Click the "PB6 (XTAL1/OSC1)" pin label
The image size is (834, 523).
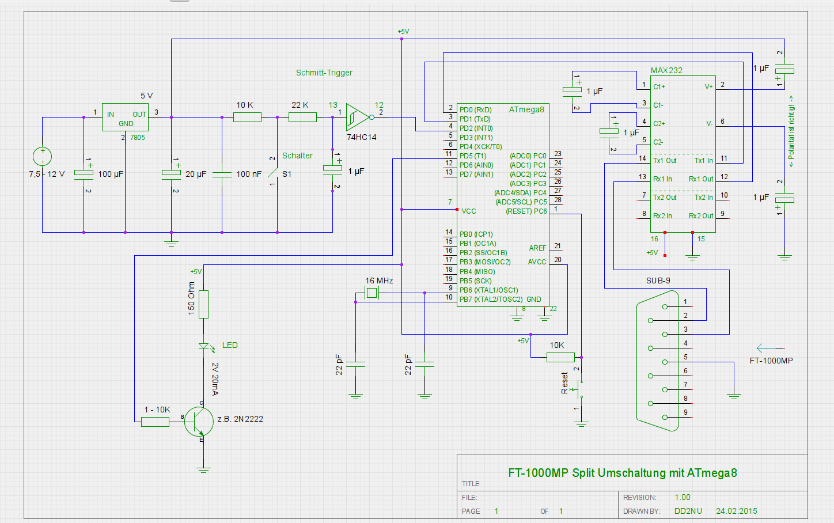(x=489, y=290)
